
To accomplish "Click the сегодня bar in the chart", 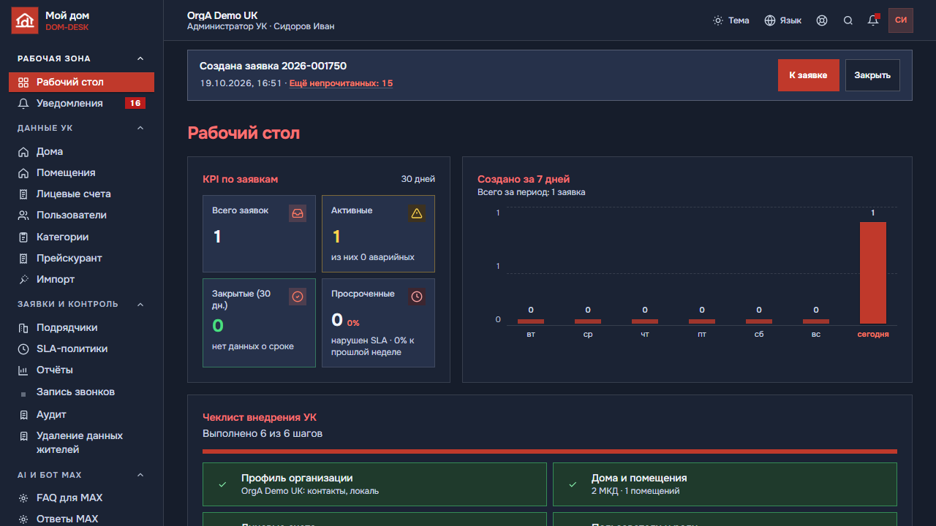I will click(873, 272).
